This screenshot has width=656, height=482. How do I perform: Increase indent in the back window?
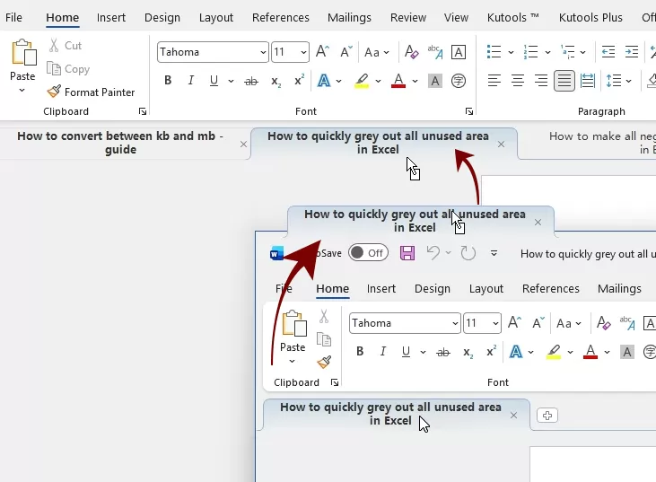coord(631,52)
